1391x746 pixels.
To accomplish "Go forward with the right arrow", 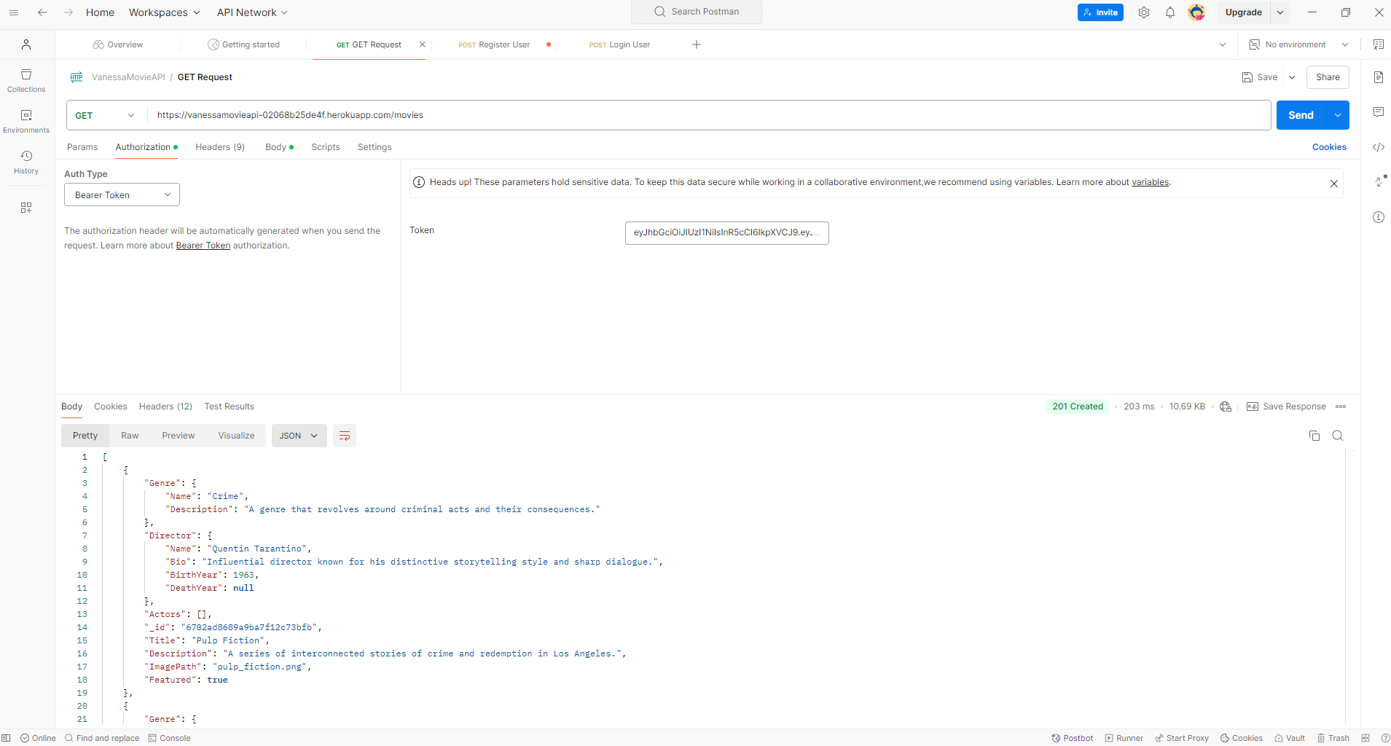I will [68, 12].
